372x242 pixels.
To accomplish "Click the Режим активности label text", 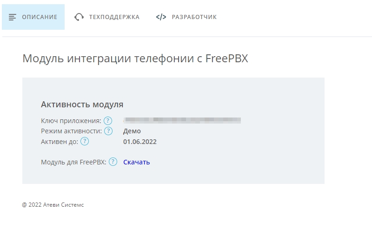I will (71, 131).
